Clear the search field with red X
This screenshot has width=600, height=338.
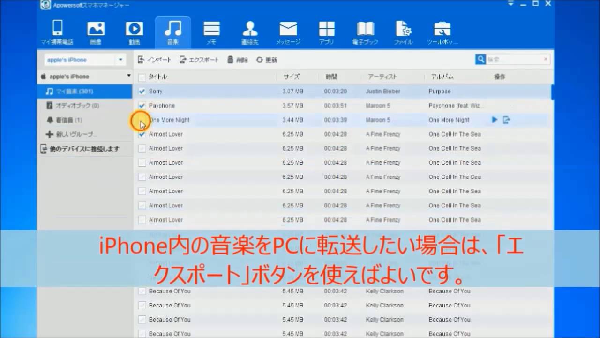coord(546,59)
